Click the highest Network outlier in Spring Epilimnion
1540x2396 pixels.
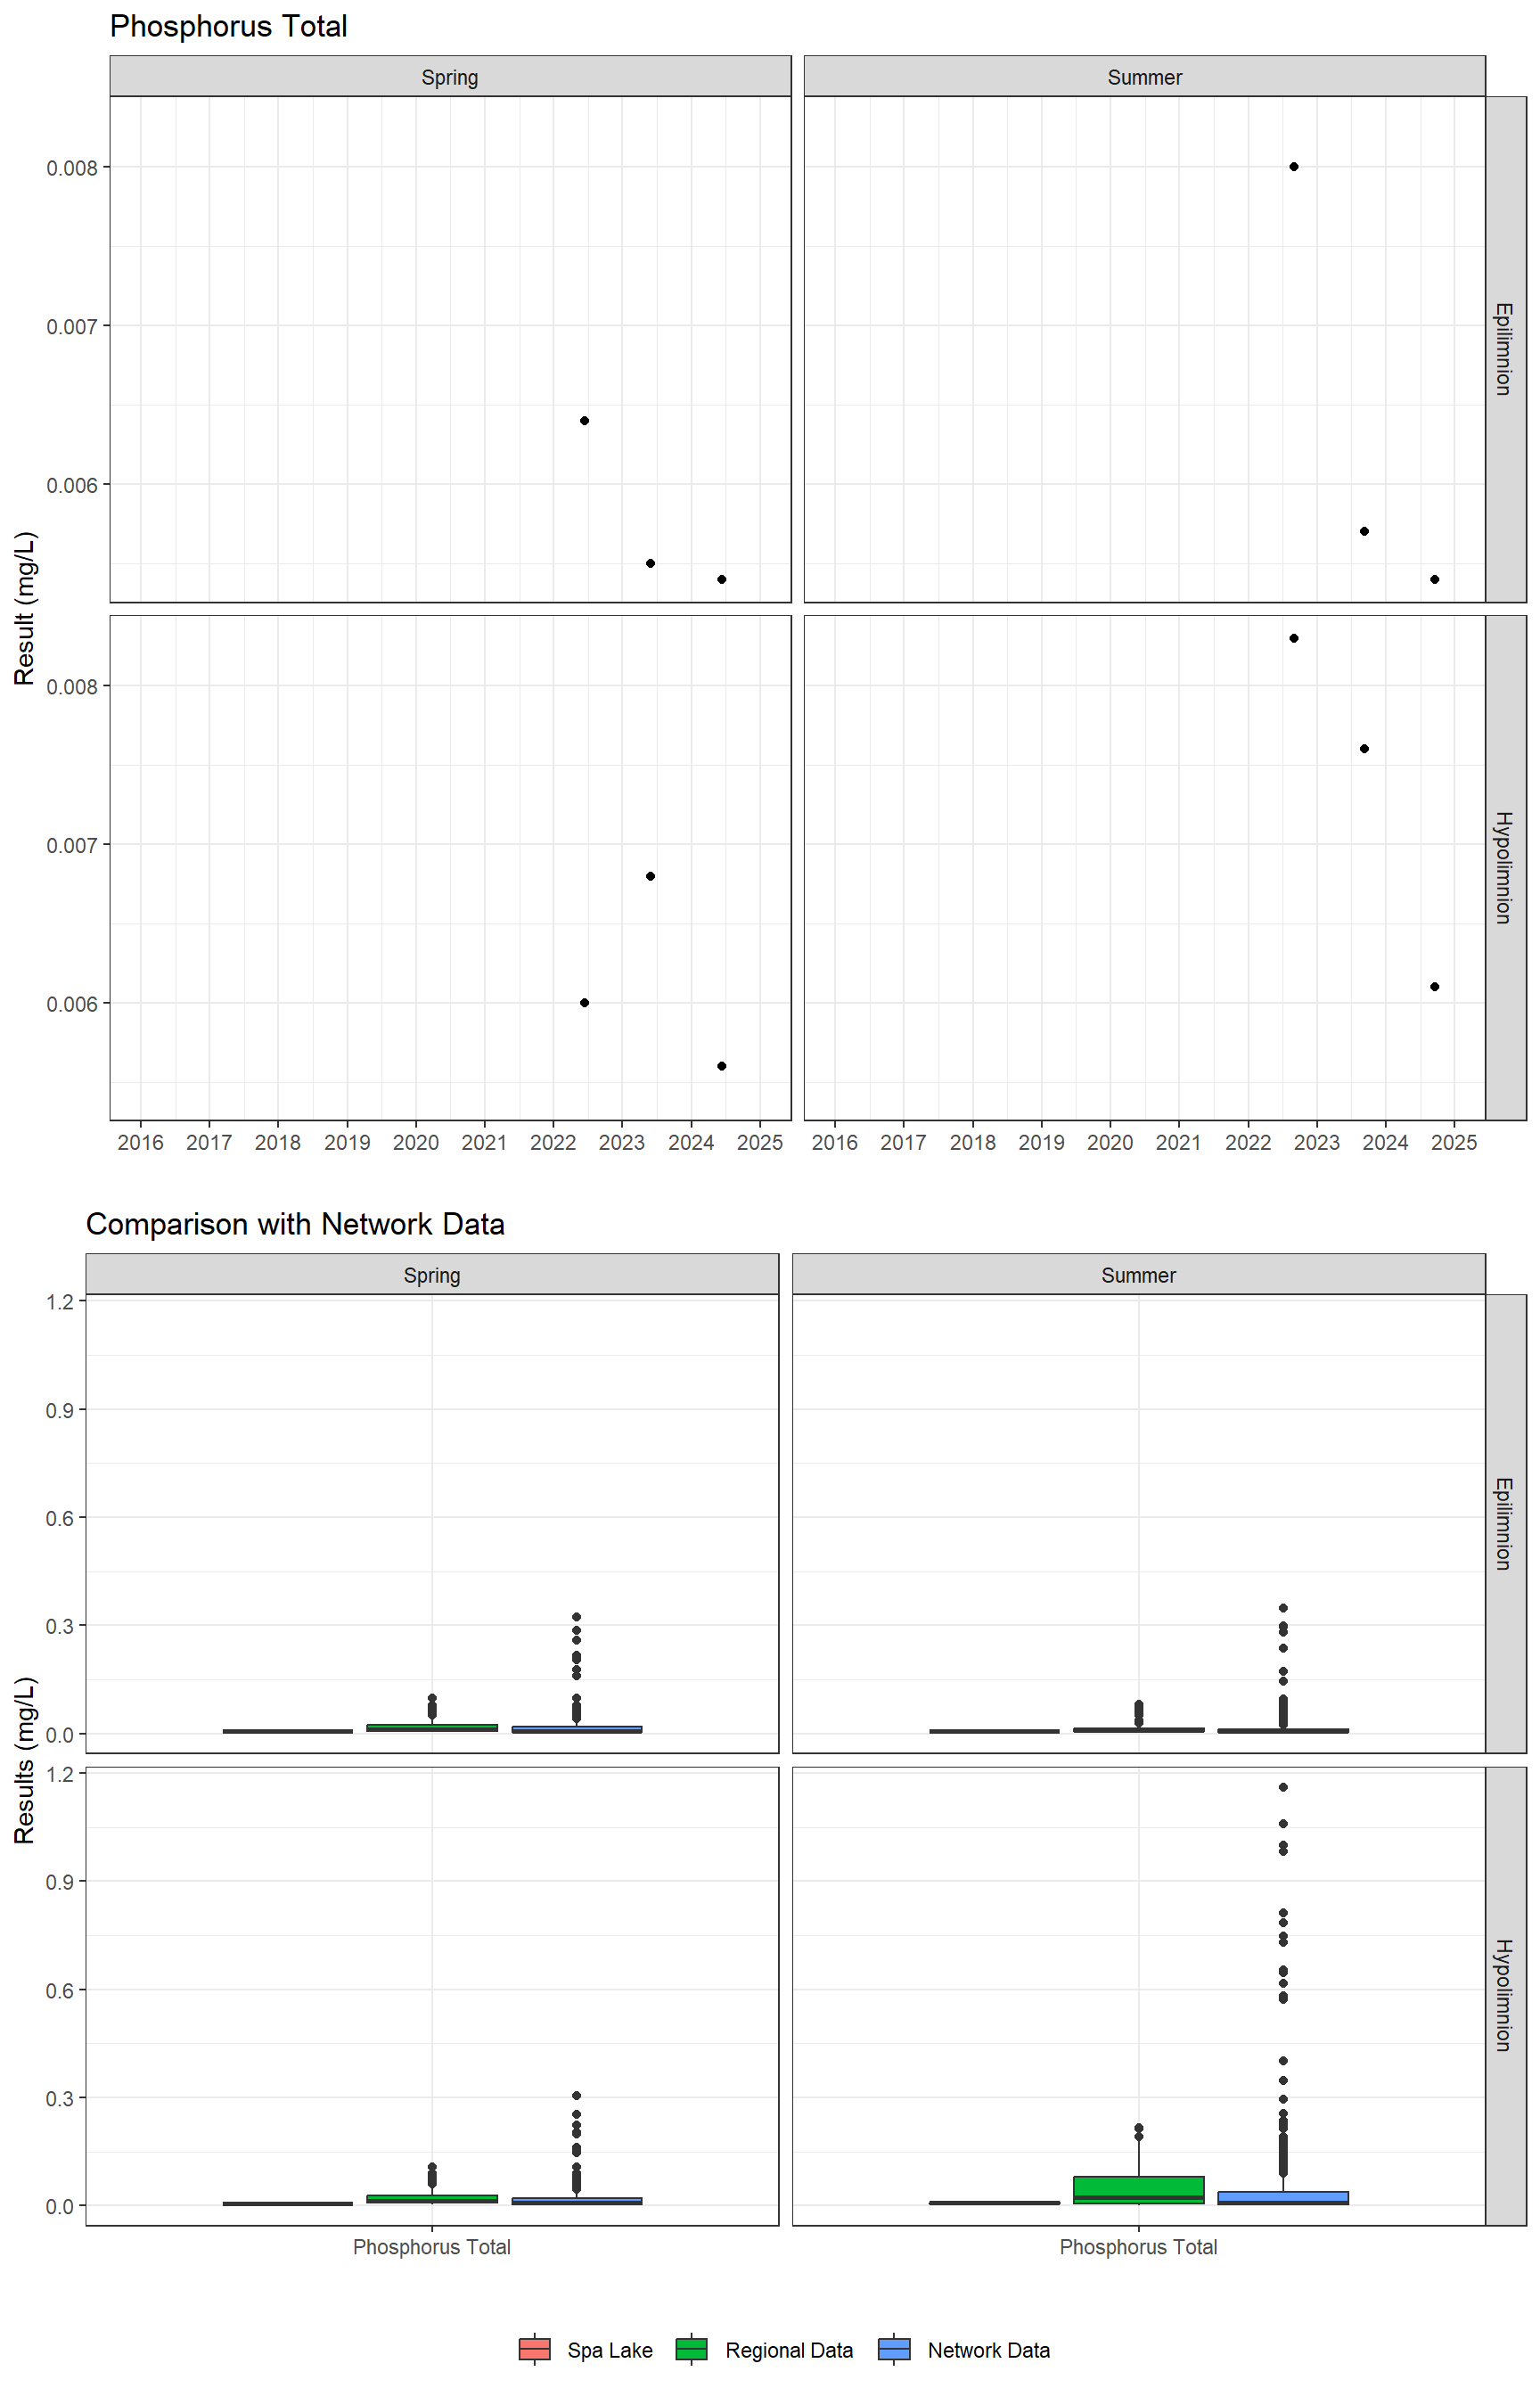577,1617
